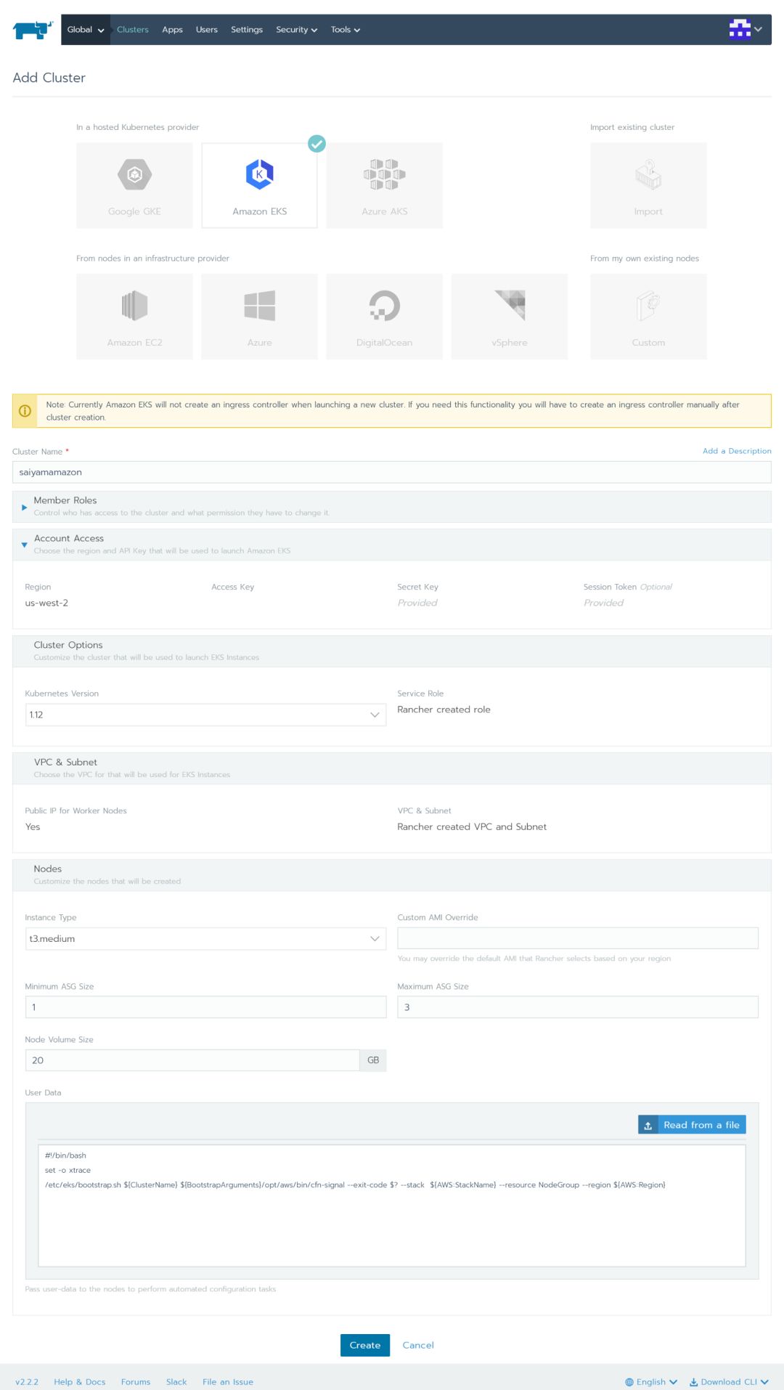Click Read from a file button
The width and height of the screenshot is (784, 1390).
[692, 1125]
